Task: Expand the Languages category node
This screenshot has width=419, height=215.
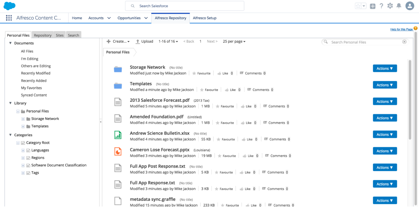Action: pos(23,150)
